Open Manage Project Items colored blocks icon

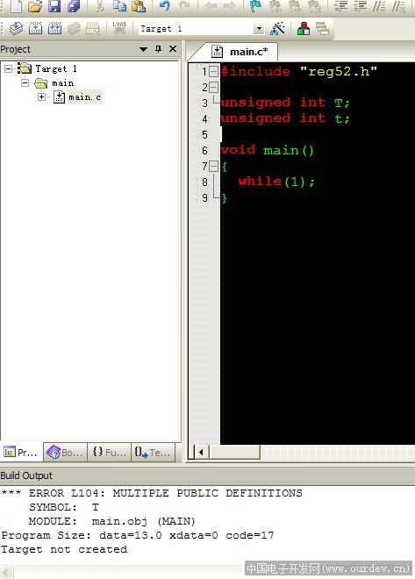pos(304,28)
